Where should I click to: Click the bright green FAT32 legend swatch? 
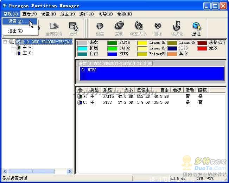click(x=112, y=48)
